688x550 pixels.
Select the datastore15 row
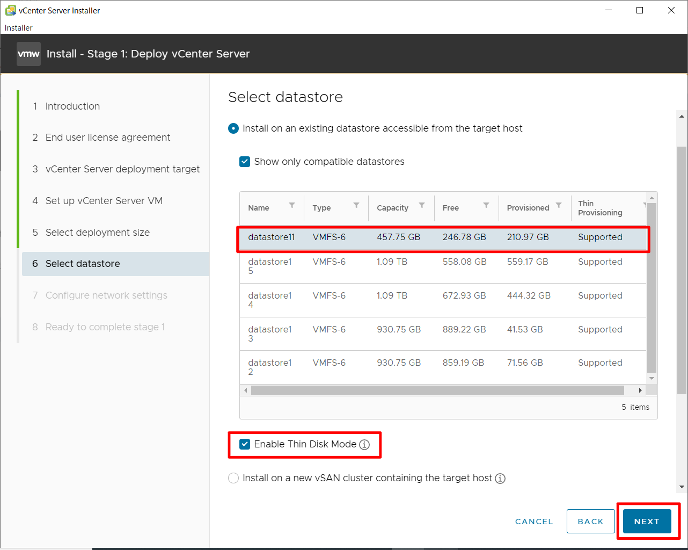(x=443, y=266)
